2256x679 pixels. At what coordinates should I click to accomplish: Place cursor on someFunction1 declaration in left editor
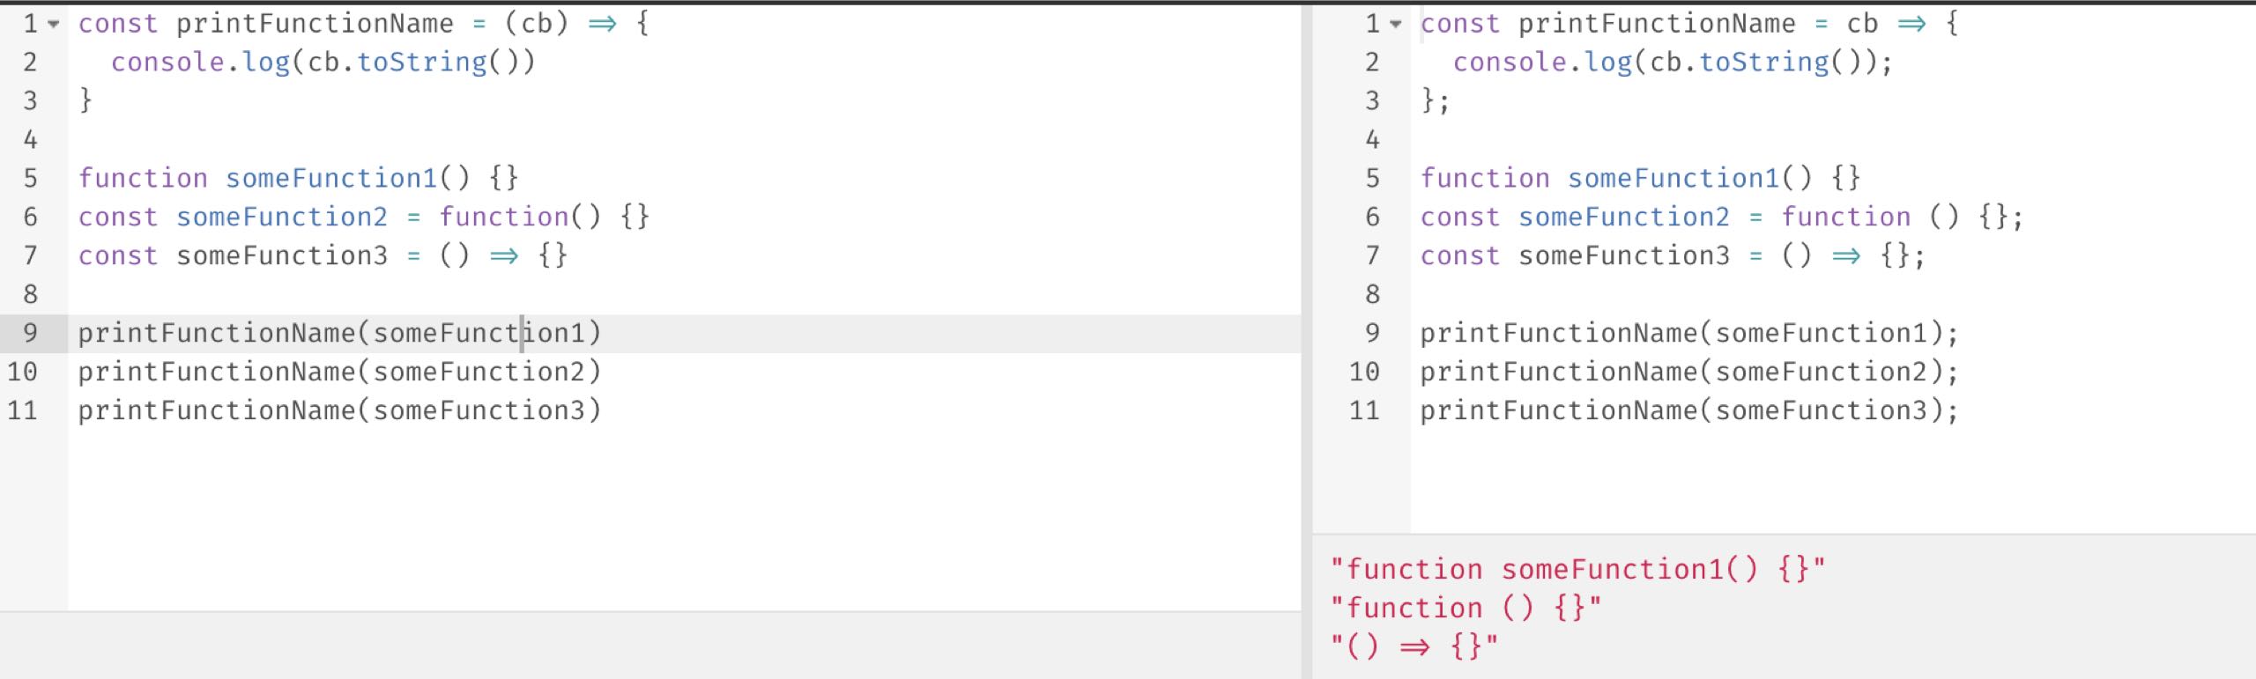331,178
